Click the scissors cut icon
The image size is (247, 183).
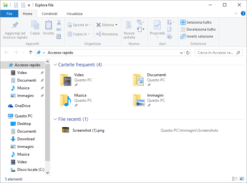59,23
